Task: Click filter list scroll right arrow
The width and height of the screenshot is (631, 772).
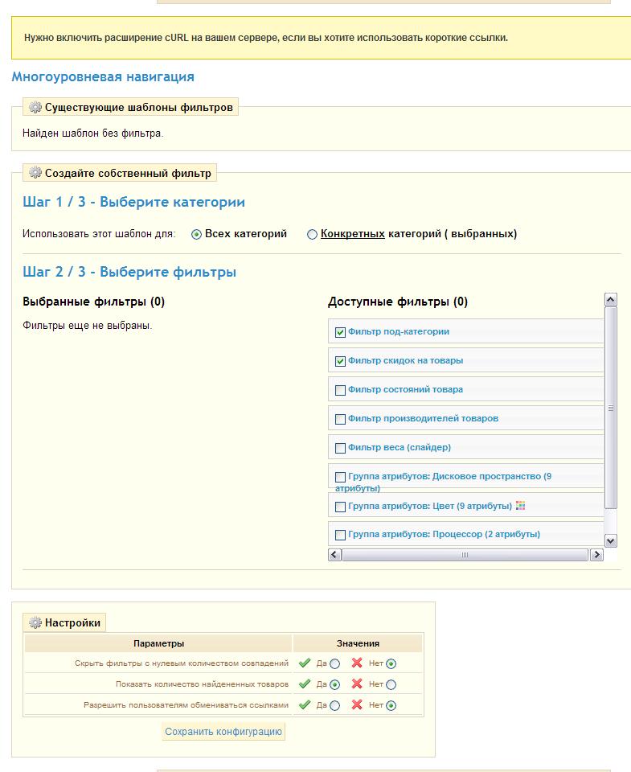Action: coord(596,555)
